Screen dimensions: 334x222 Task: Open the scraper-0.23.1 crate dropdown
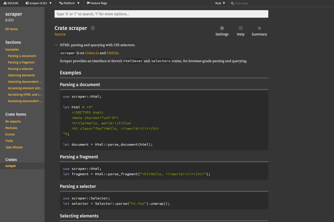pos(39,3)
